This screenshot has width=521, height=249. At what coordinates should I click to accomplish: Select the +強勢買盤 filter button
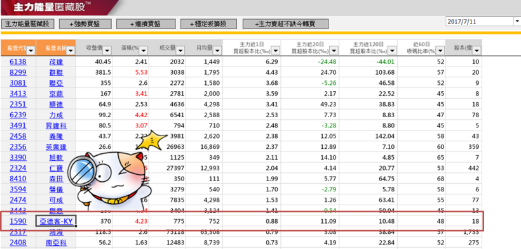click(x=85, y=24)
